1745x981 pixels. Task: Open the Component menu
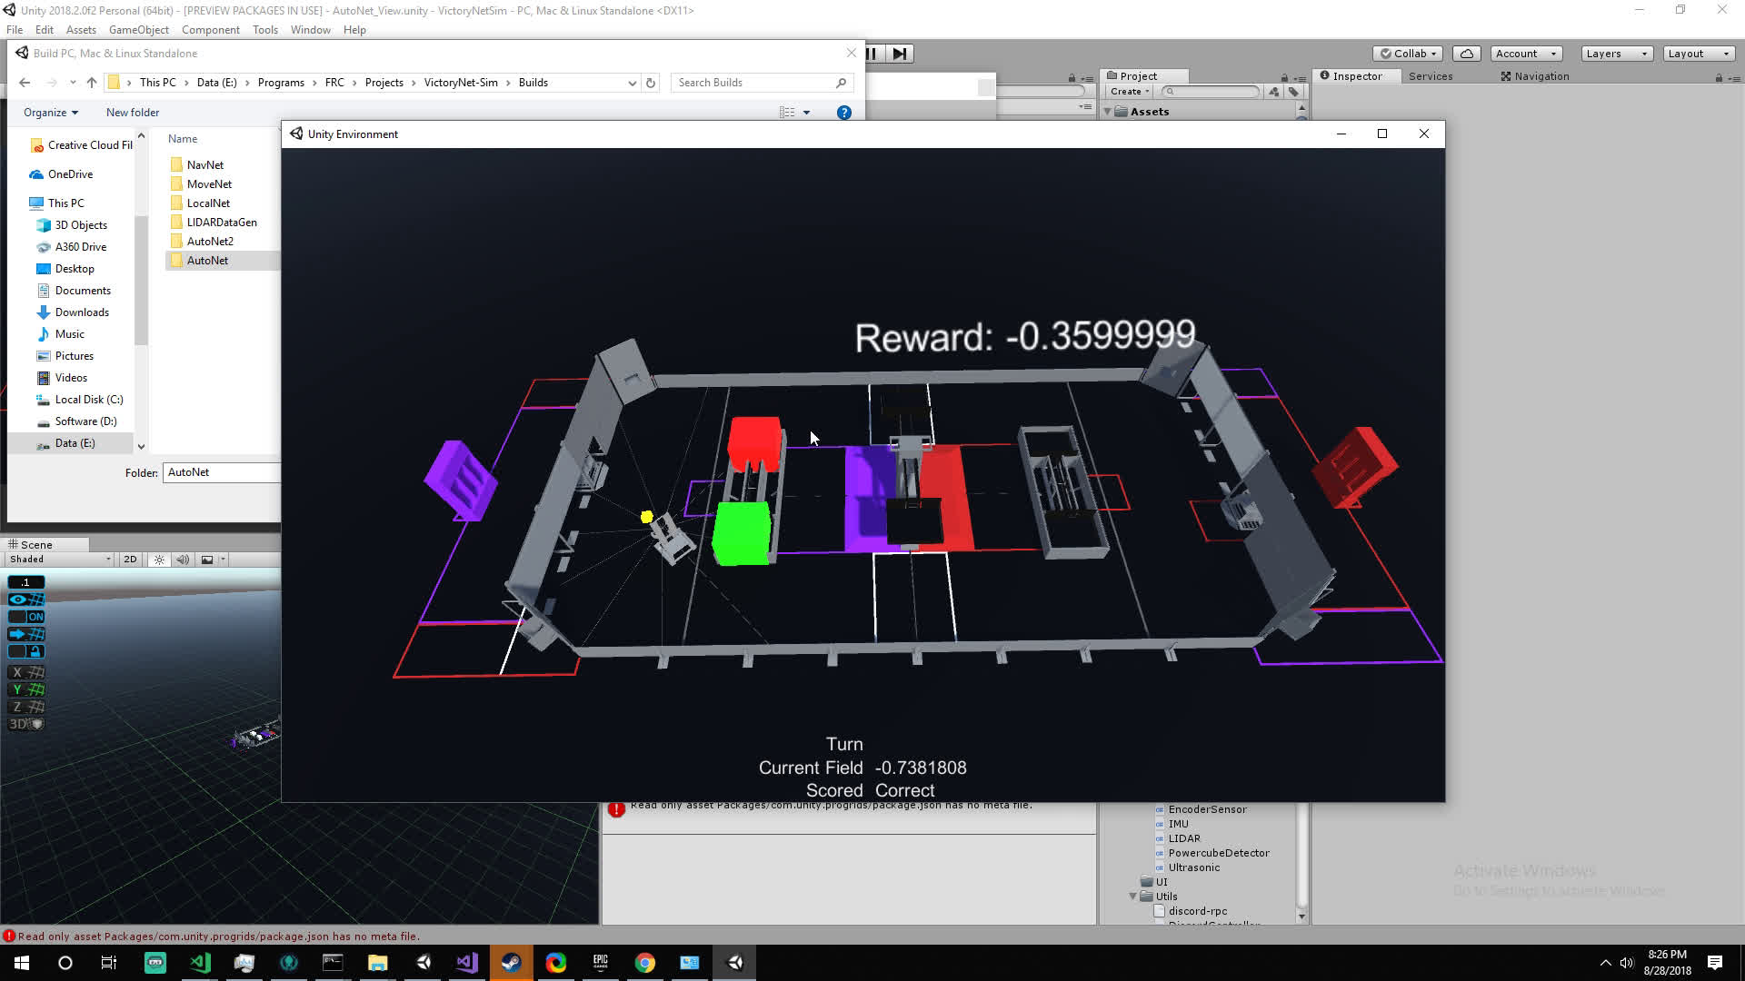pyautogui.click(x=210, y=30)
